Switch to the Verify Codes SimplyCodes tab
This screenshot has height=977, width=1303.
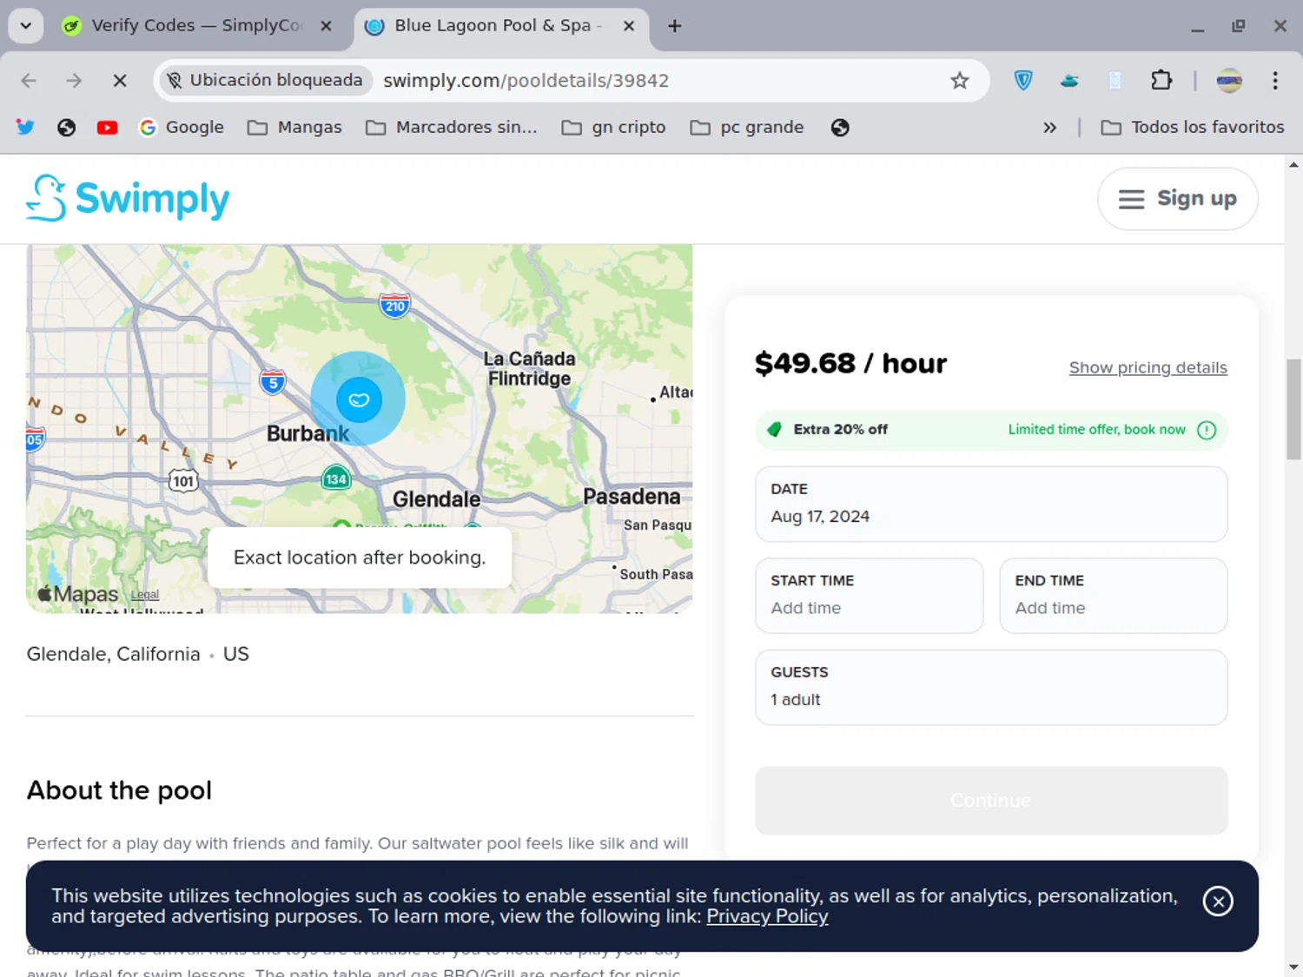point(195,25)
